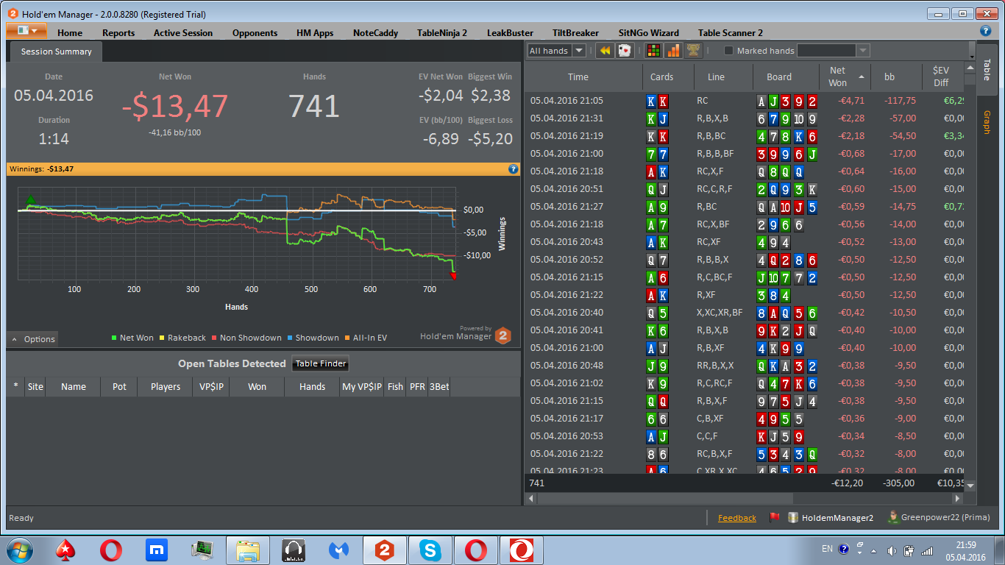This screenshot has height=565, width=1005.
Task: Enable the Marked hands checkbox
Action: point(729,51)
